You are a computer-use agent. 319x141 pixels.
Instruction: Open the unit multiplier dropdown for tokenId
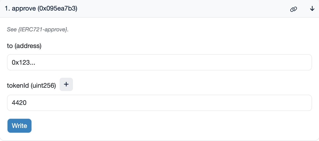coord(66,84)
